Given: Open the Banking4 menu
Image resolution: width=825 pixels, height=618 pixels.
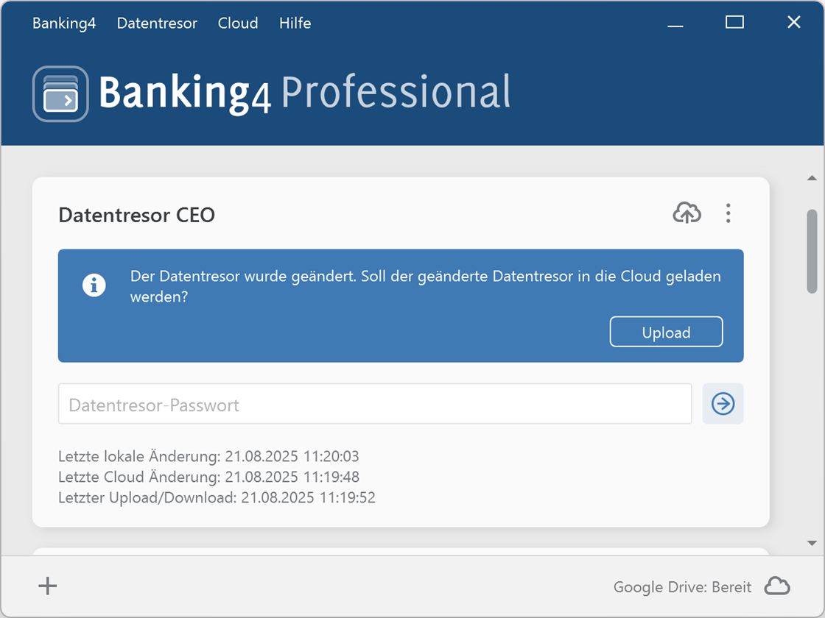Looking at the screenshot, I should click(64, 23).
